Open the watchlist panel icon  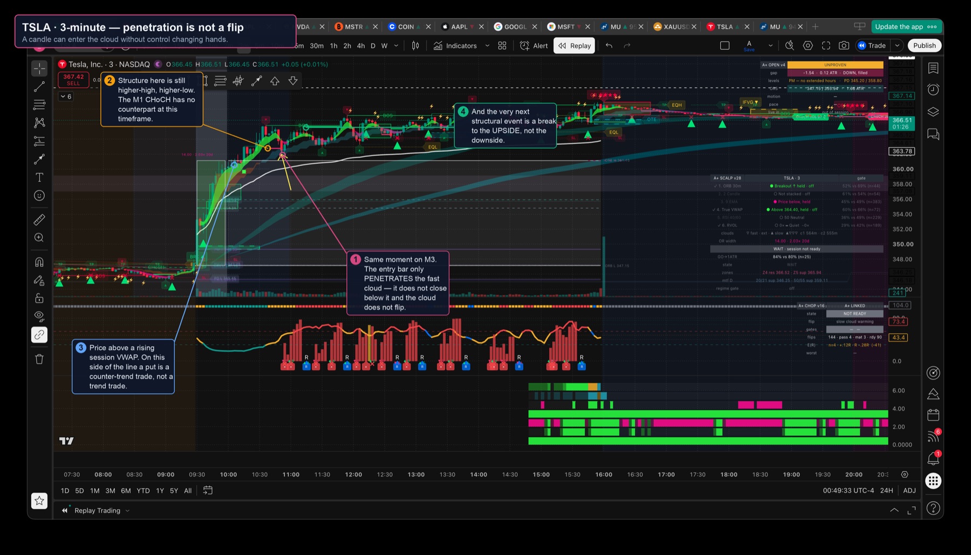tap(934, 68)
